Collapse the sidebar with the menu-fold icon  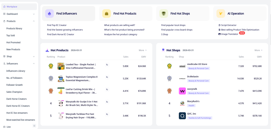click(x=34, y=126)
